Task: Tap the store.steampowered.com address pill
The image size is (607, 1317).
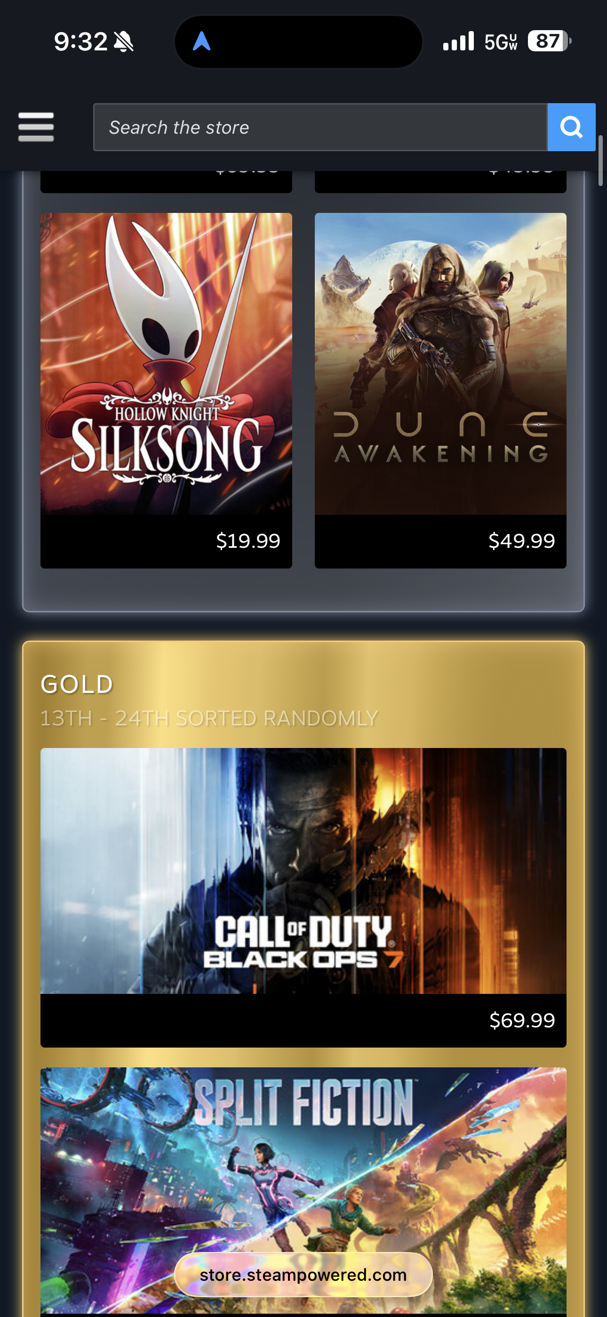Action: (303, 1275)
